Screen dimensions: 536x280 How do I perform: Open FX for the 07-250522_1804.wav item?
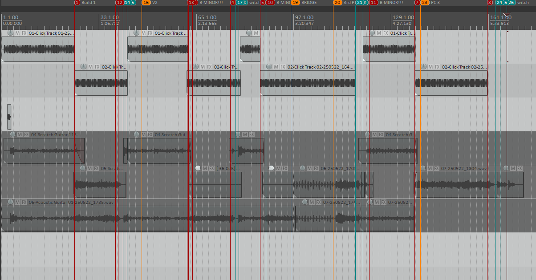tap(436, 168)
